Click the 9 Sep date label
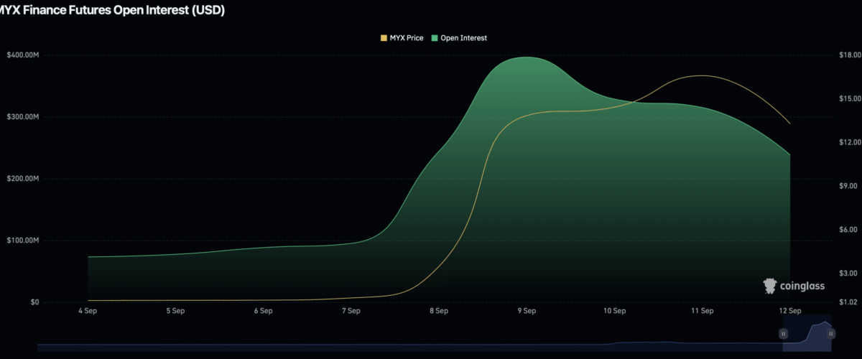Viewport: 862px width, 359px height. (527, 312)
